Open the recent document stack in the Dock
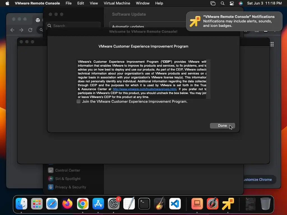Image resolution: width=287 pixels, height=215 pixels. [x=250, y=204]
